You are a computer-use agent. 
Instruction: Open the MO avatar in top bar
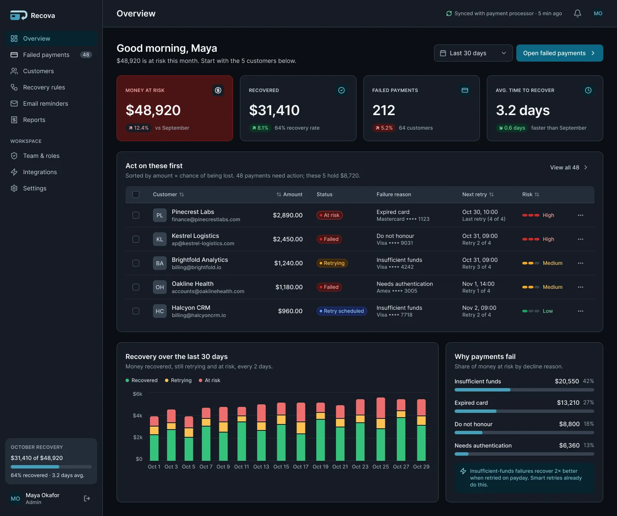tap(598, 14)
